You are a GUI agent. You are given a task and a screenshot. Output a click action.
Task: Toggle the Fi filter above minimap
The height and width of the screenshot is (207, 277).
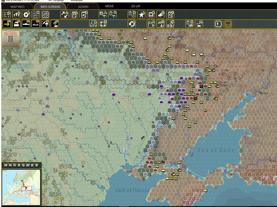14,165
